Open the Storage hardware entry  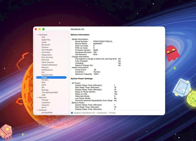(45, 90)
